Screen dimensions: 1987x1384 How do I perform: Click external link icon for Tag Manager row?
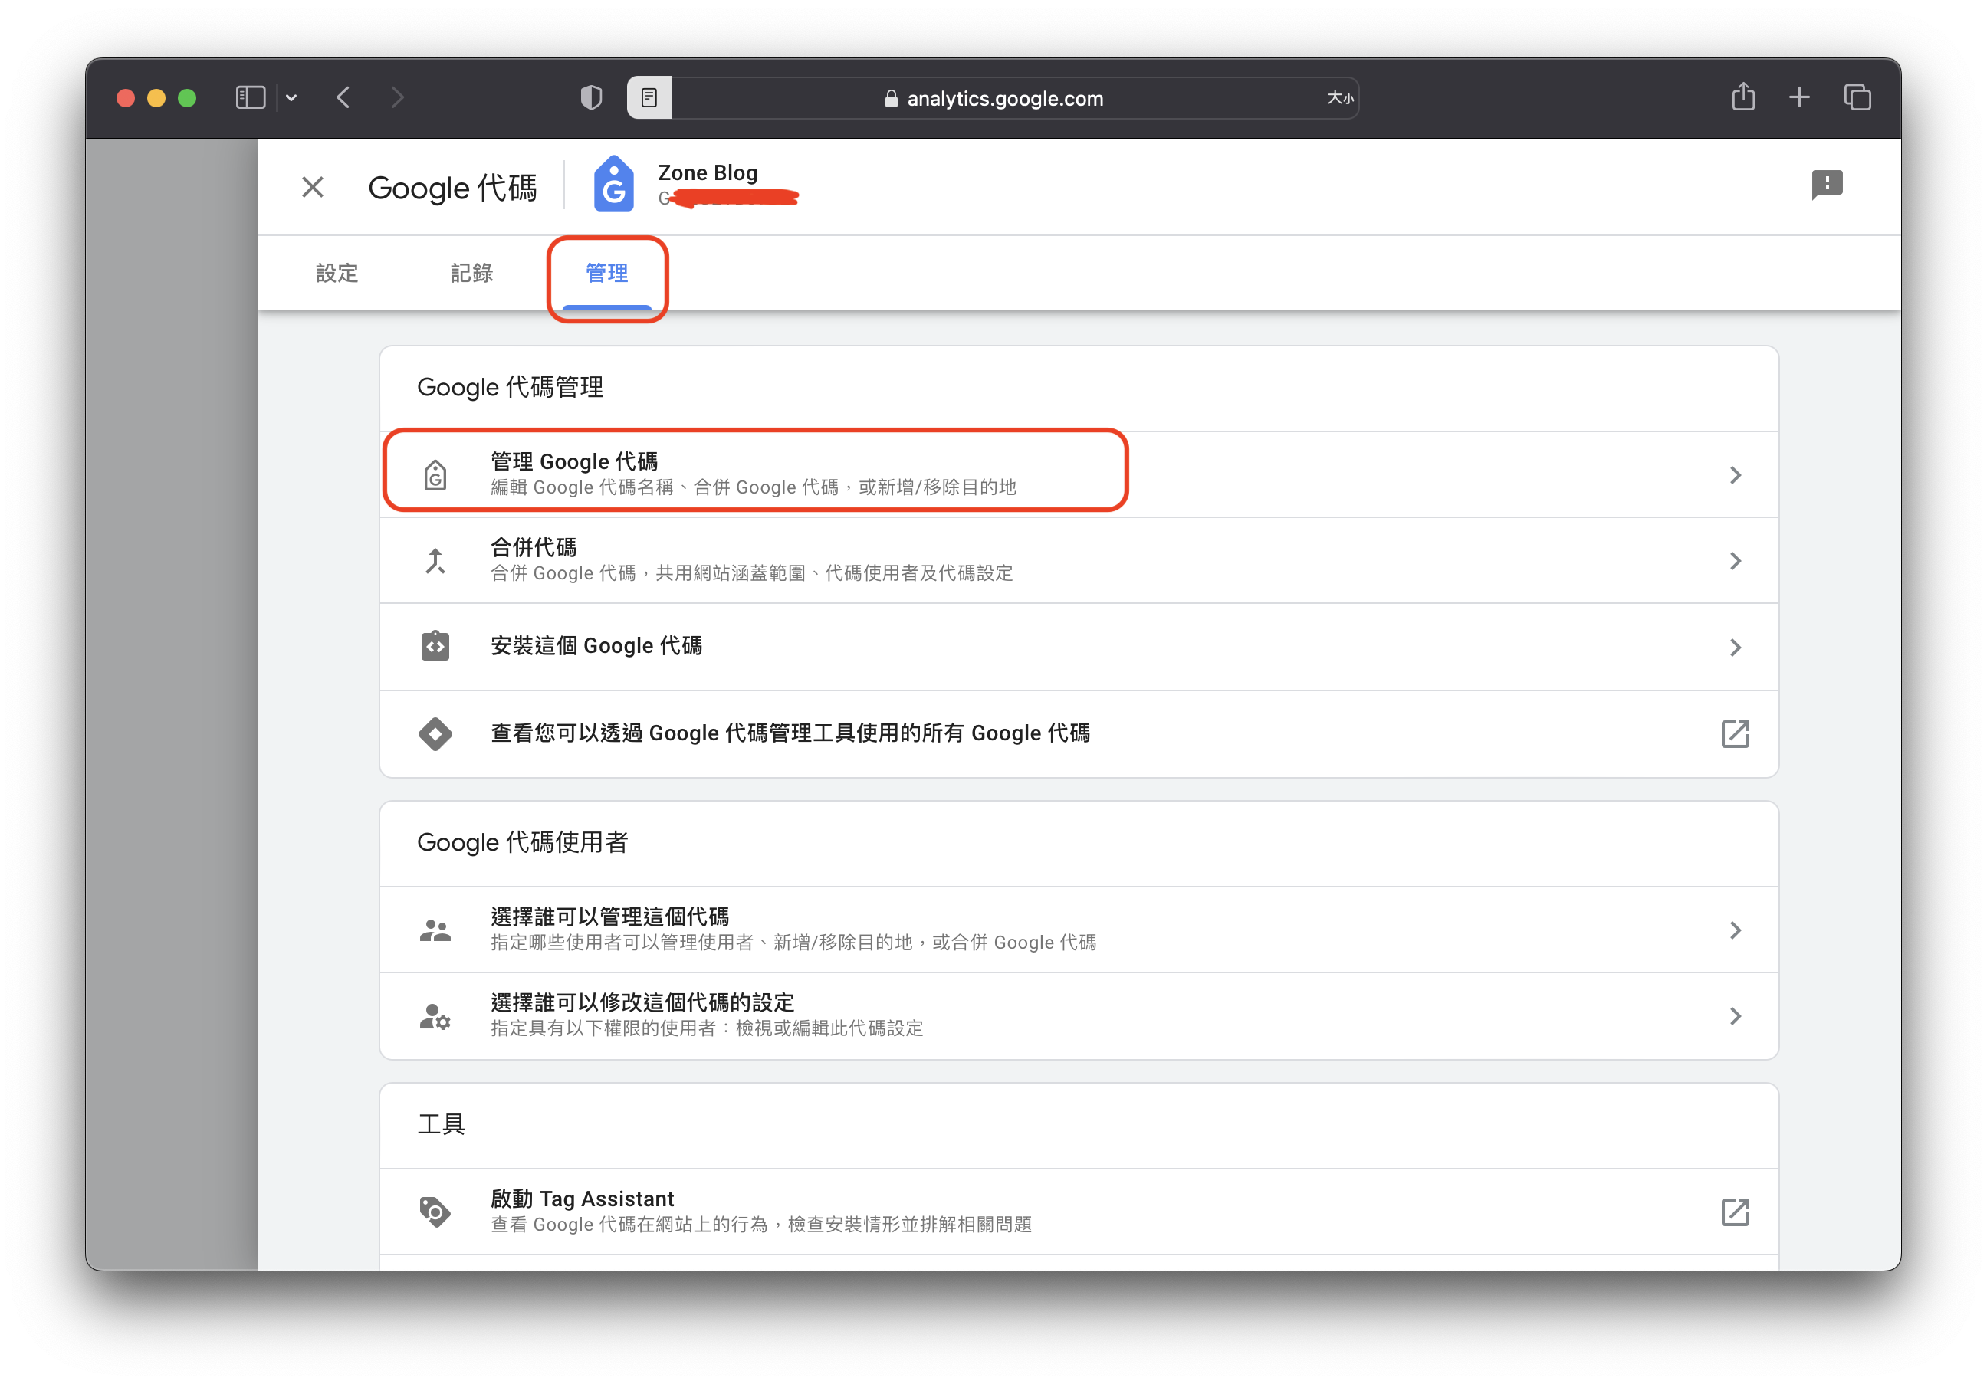[1734, 733]
